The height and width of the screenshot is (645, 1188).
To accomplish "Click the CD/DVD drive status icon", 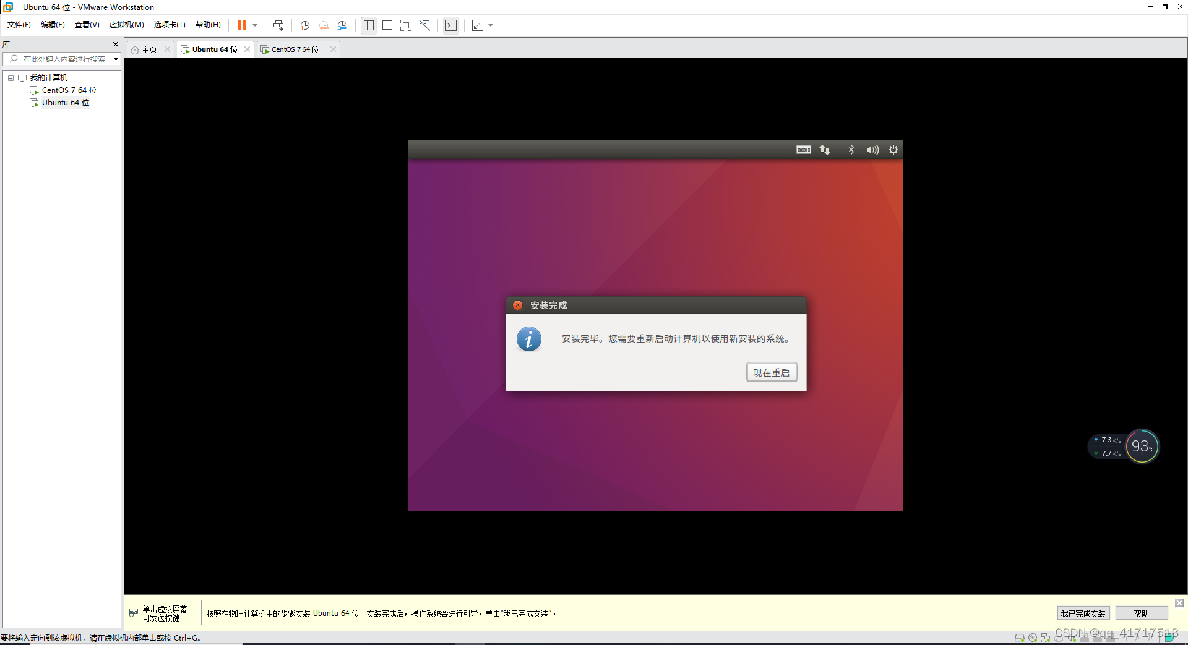I will point(1033,638).
